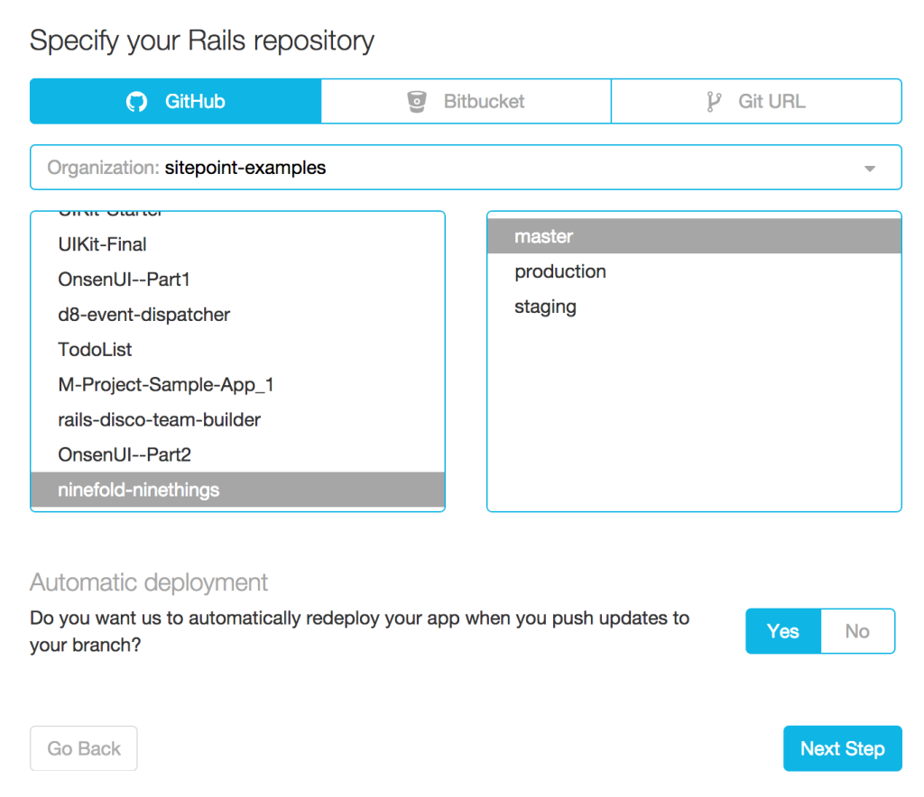Select the rails-disco-team-builder repository
This screenshot has width=924, height=797.
click(160, 419)
